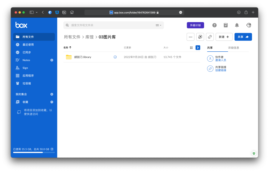Viewport: 269px width, 172px height.
Task: Open the account avatar menu
Action: click(x=249, y=25)
